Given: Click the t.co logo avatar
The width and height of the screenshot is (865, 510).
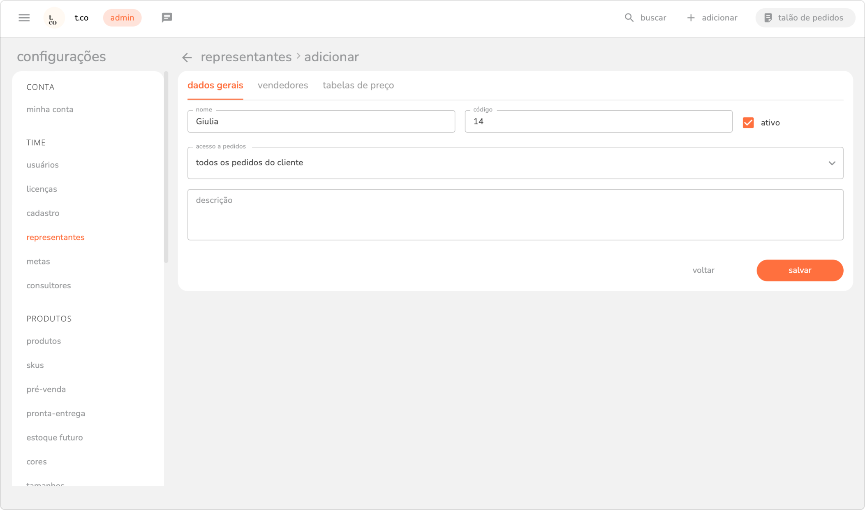Looking at the screenshot, I should tap(54, 18).
